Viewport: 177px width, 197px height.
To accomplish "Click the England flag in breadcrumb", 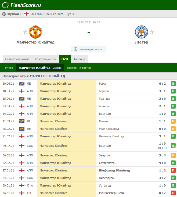I will coord(26,14).
